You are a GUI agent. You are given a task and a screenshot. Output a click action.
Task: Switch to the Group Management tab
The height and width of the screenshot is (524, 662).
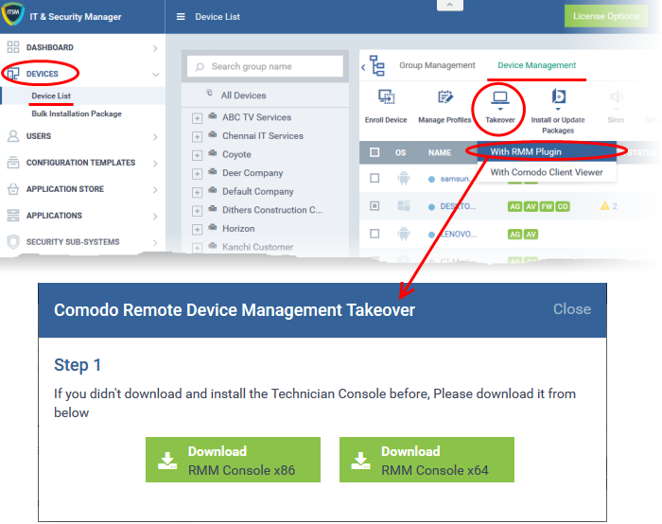coord(437,65)
